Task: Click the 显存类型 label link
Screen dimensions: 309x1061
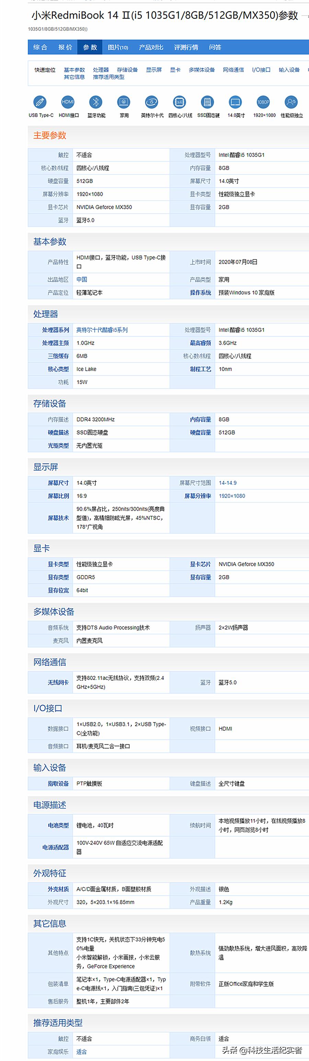Action: pos(58,577)
